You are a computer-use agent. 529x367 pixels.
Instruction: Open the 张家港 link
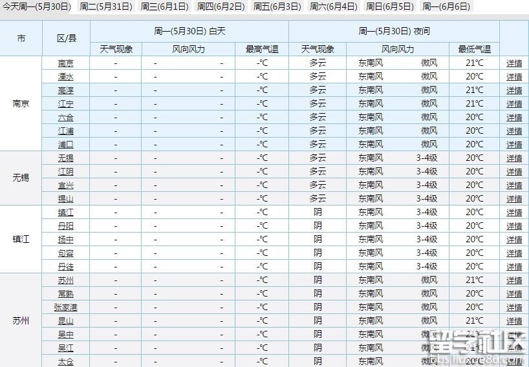(66, 308)
